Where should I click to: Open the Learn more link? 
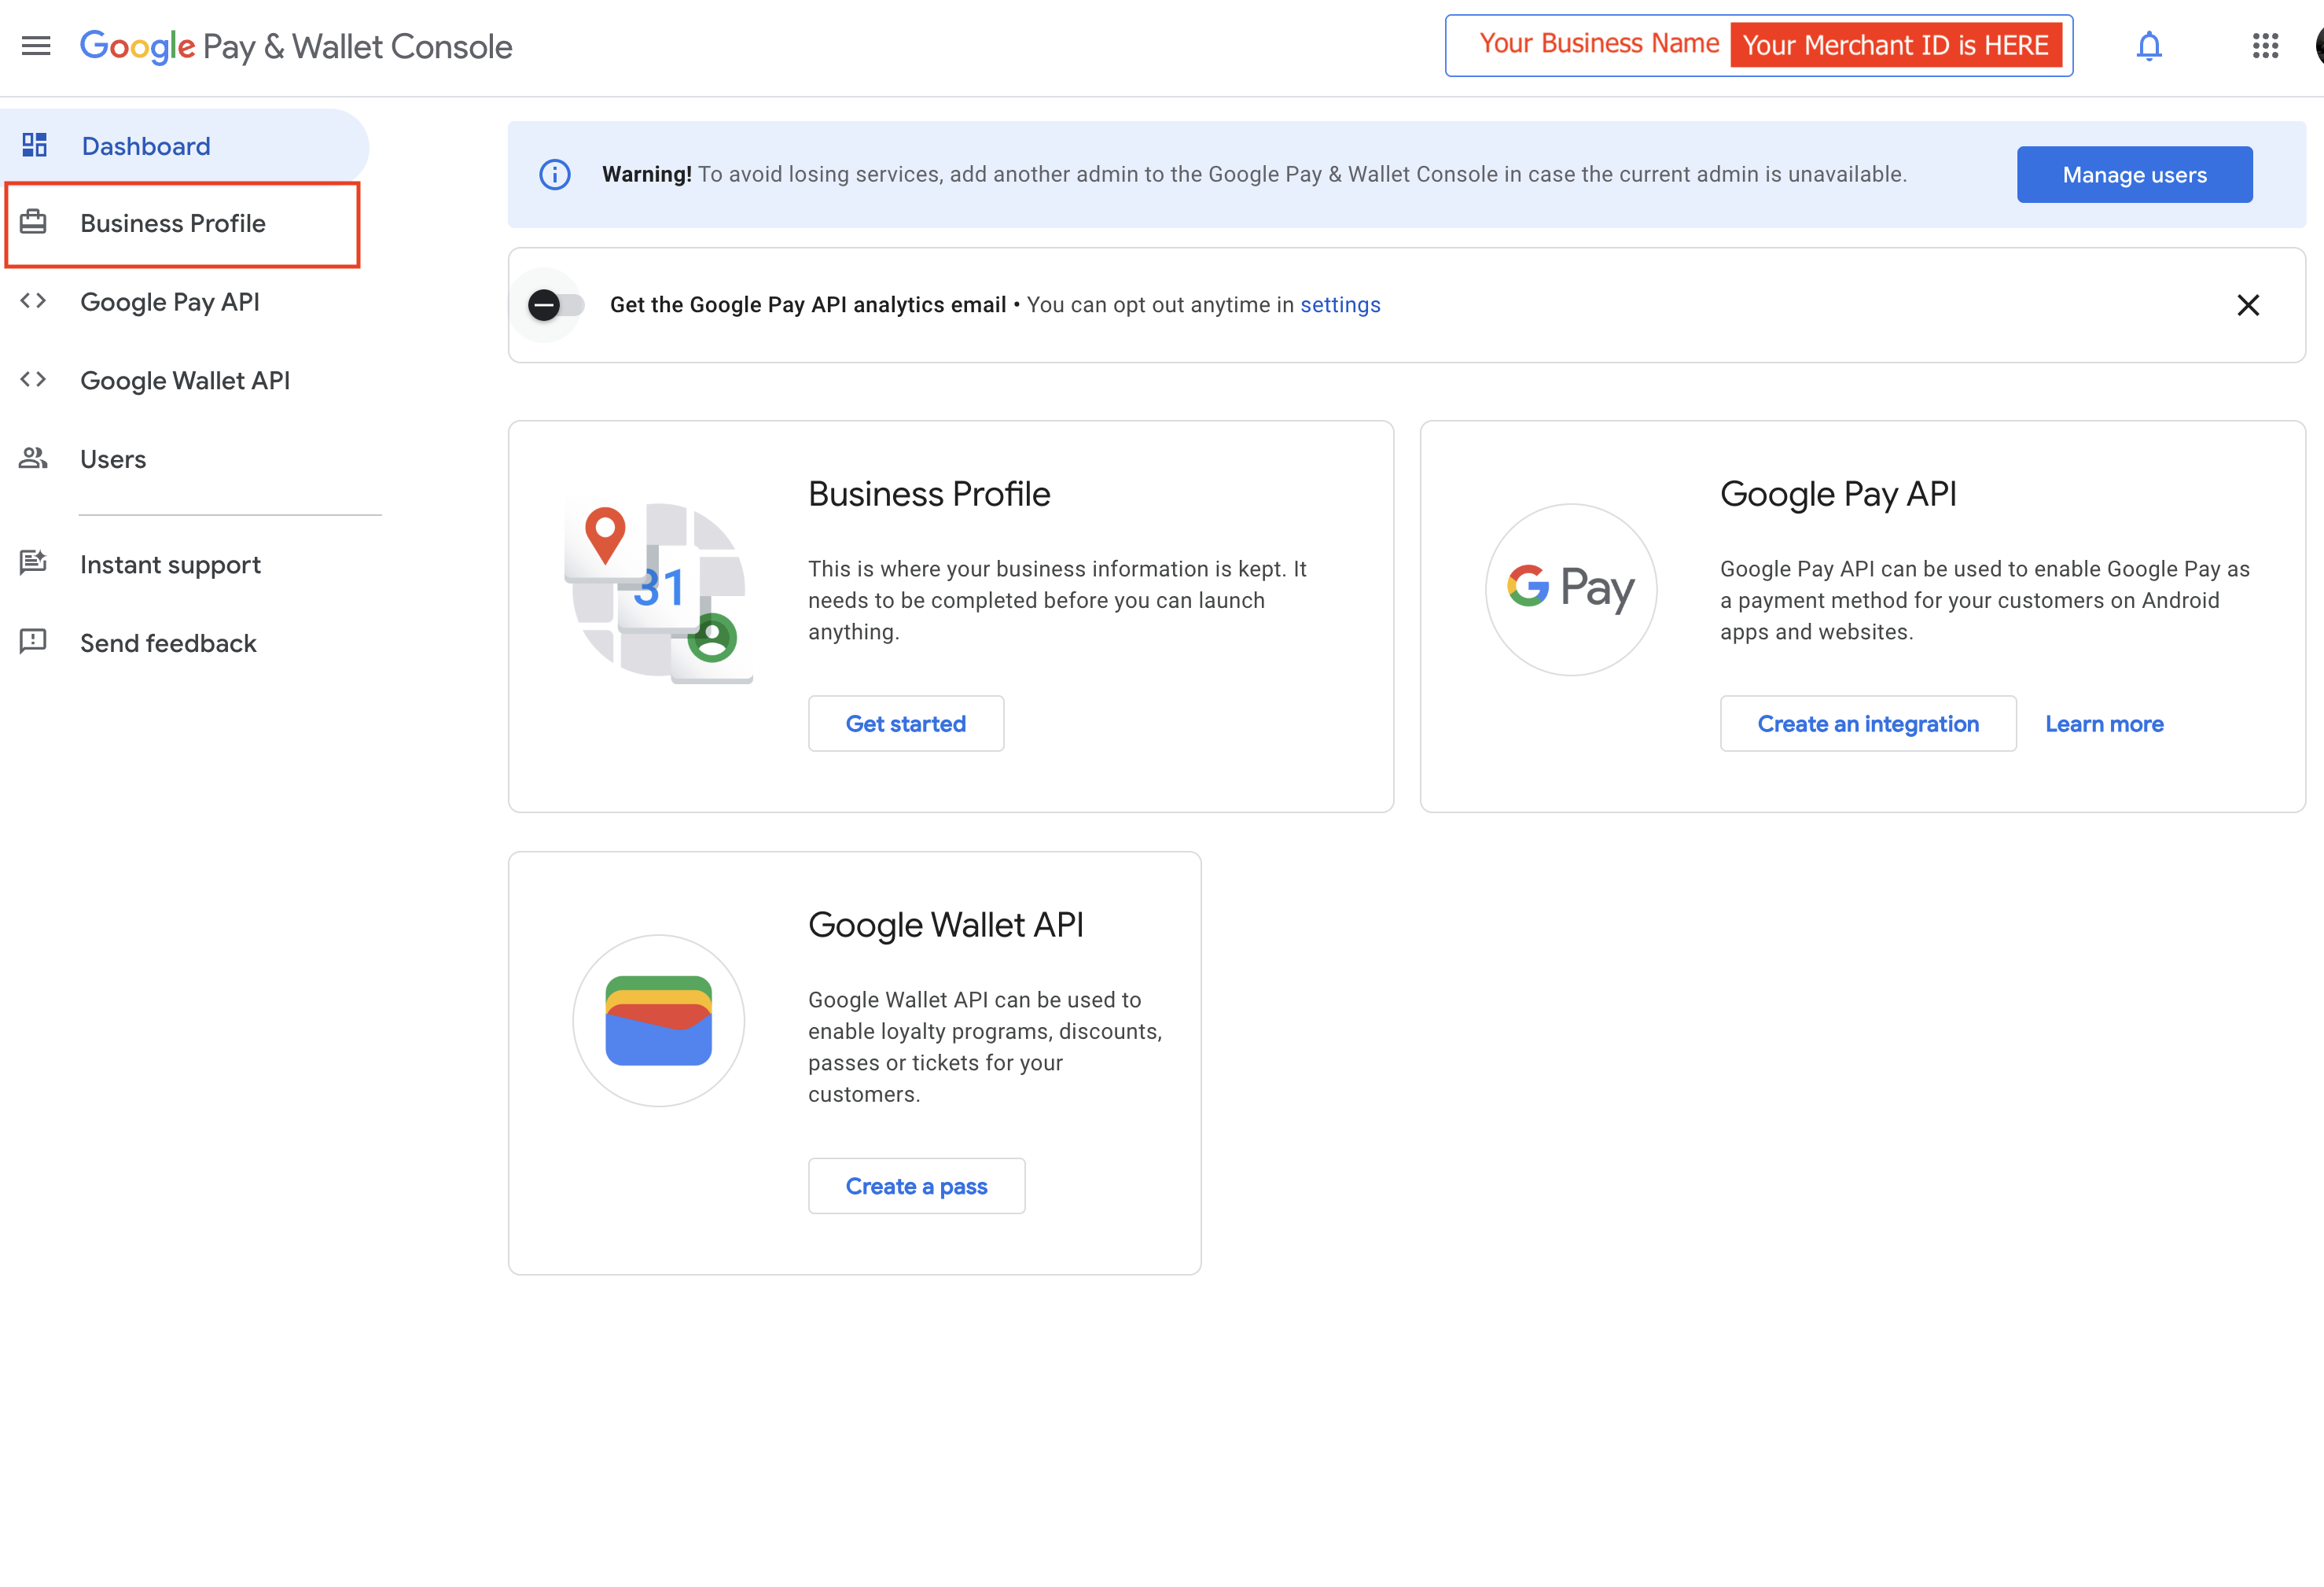pyautogui.click(x=2103, y=723)
